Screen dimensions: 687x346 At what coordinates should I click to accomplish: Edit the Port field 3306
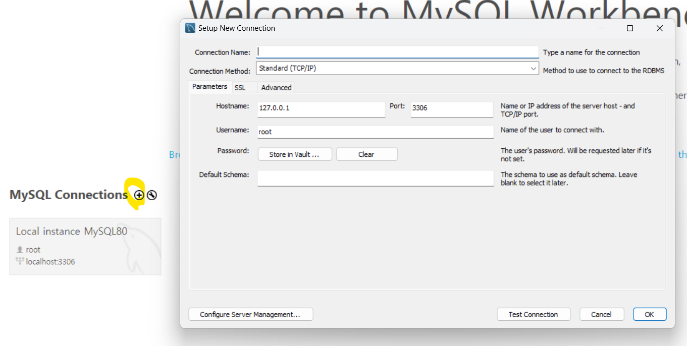point(452,109)
